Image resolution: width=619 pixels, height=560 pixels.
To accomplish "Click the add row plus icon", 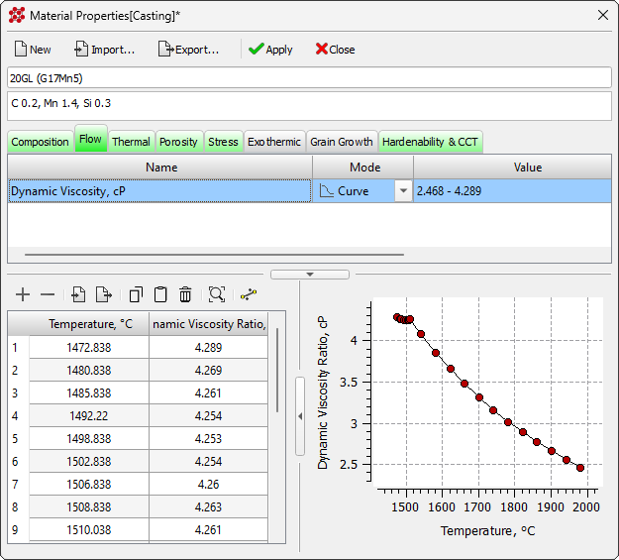I will 23,294.
